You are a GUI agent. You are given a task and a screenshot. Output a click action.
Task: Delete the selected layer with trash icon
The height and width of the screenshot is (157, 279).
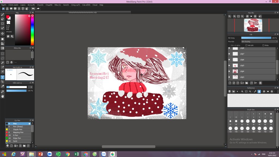point(260,83)
